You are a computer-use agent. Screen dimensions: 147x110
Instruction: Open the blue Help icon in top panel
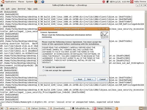(x=43, y=2)
